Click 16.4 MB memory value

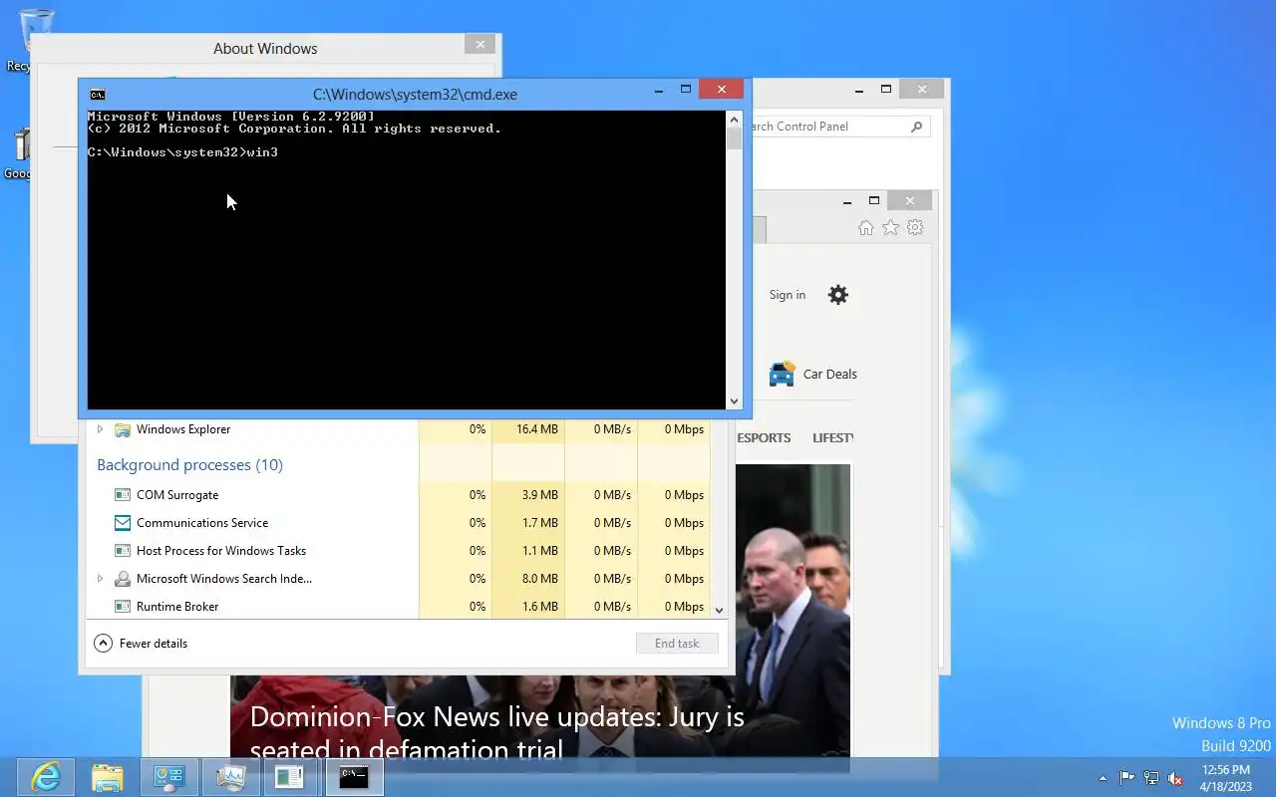[x=537, y=429]
